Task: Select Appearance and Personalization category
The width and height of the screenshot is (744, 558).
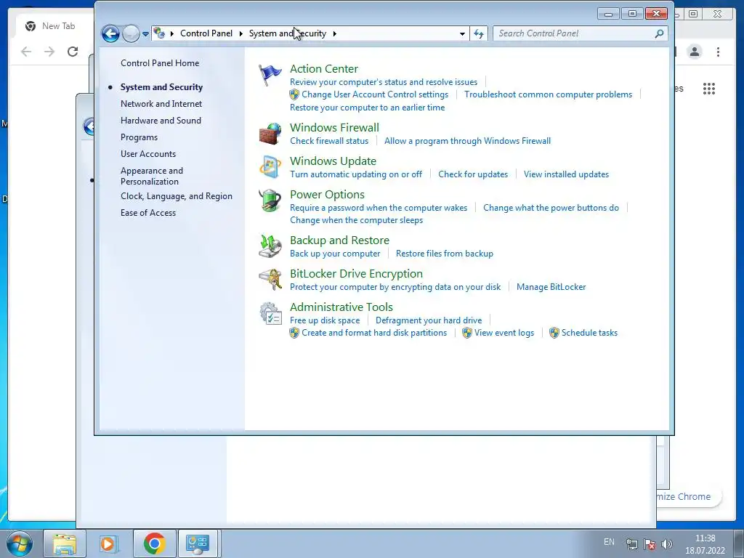Action: (x=152, y=176)
